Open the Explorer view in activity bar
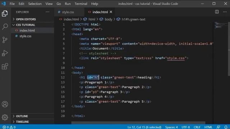This screenshot has height=129, width=230. (x=5, y=14)
